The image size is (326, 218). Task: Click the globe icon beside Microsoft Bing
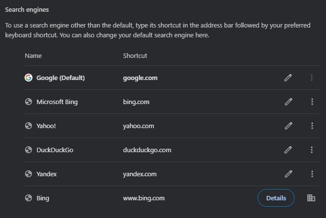pos(29,102)
